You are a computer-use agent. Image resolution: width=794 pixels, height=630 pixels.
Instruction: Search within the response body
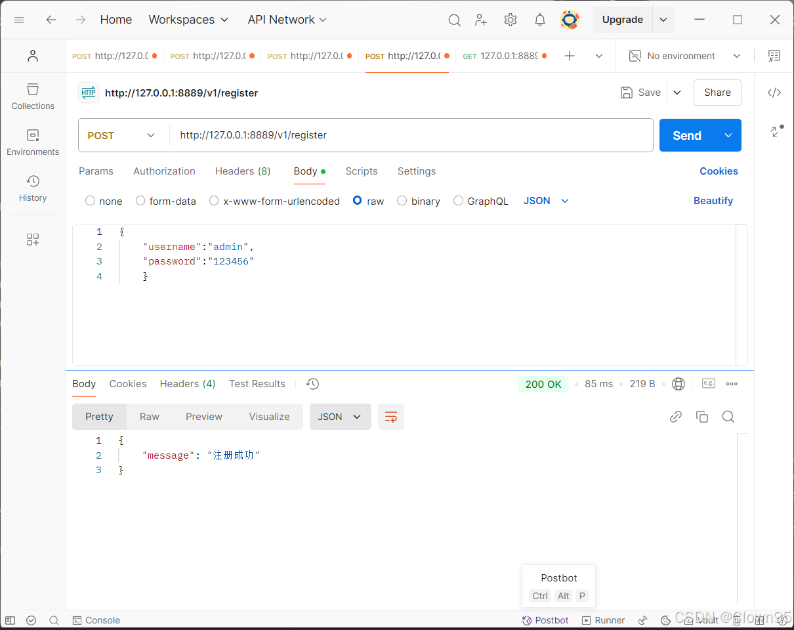[728, 417]
